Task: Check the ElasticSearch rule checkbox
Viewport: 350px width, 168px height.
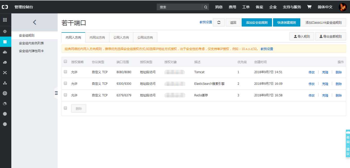Action: pyautogui.click(x=65, y=83)
